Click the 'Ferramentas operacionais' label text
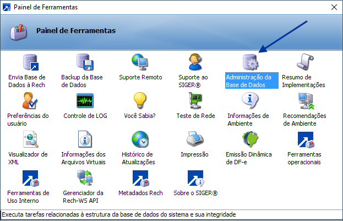The height and width of the screenshot is (221, 343). point(304,158)
